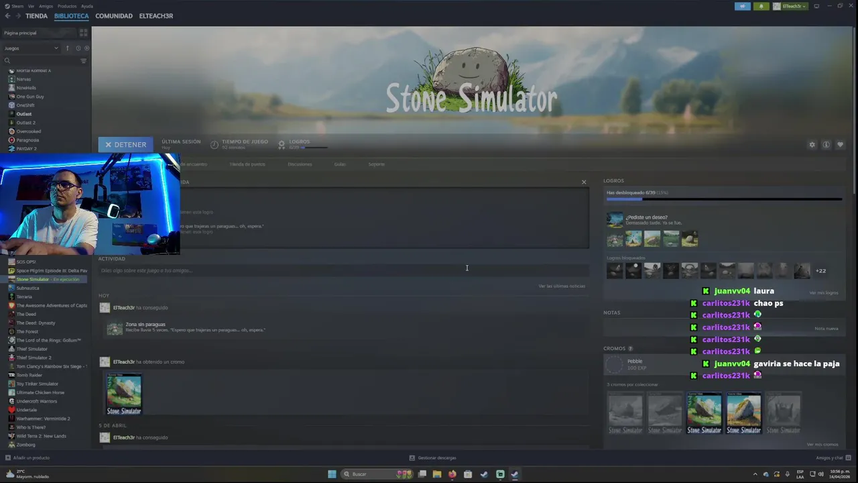Close the post-game summary panel

(x=584, y=182)
